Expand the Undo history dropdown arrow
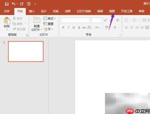This screenshot has height=114, width=150. pos(17,4)
